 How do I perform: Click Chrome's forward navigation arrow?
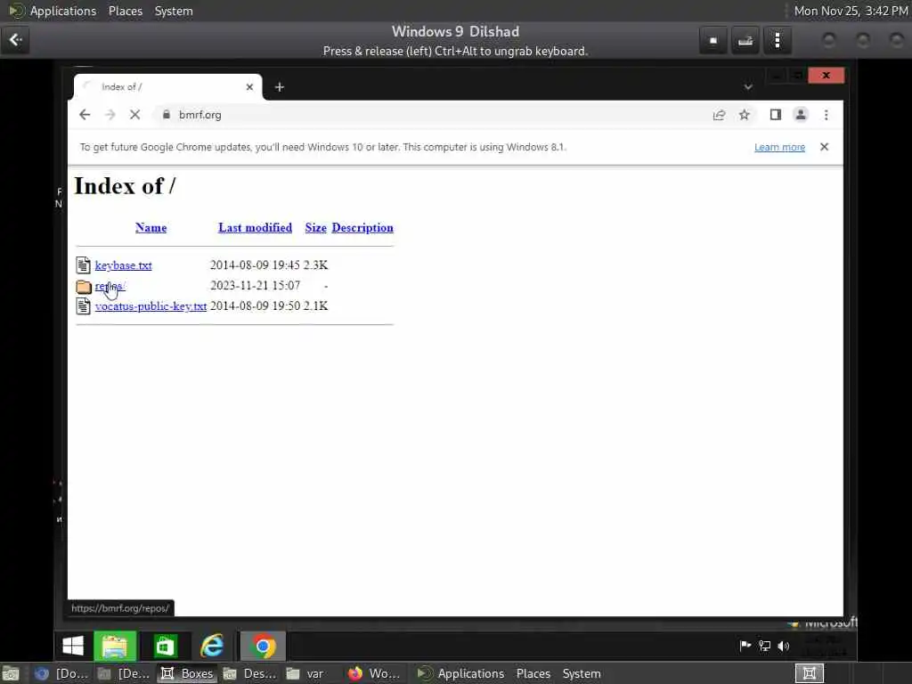click(110, 115)
